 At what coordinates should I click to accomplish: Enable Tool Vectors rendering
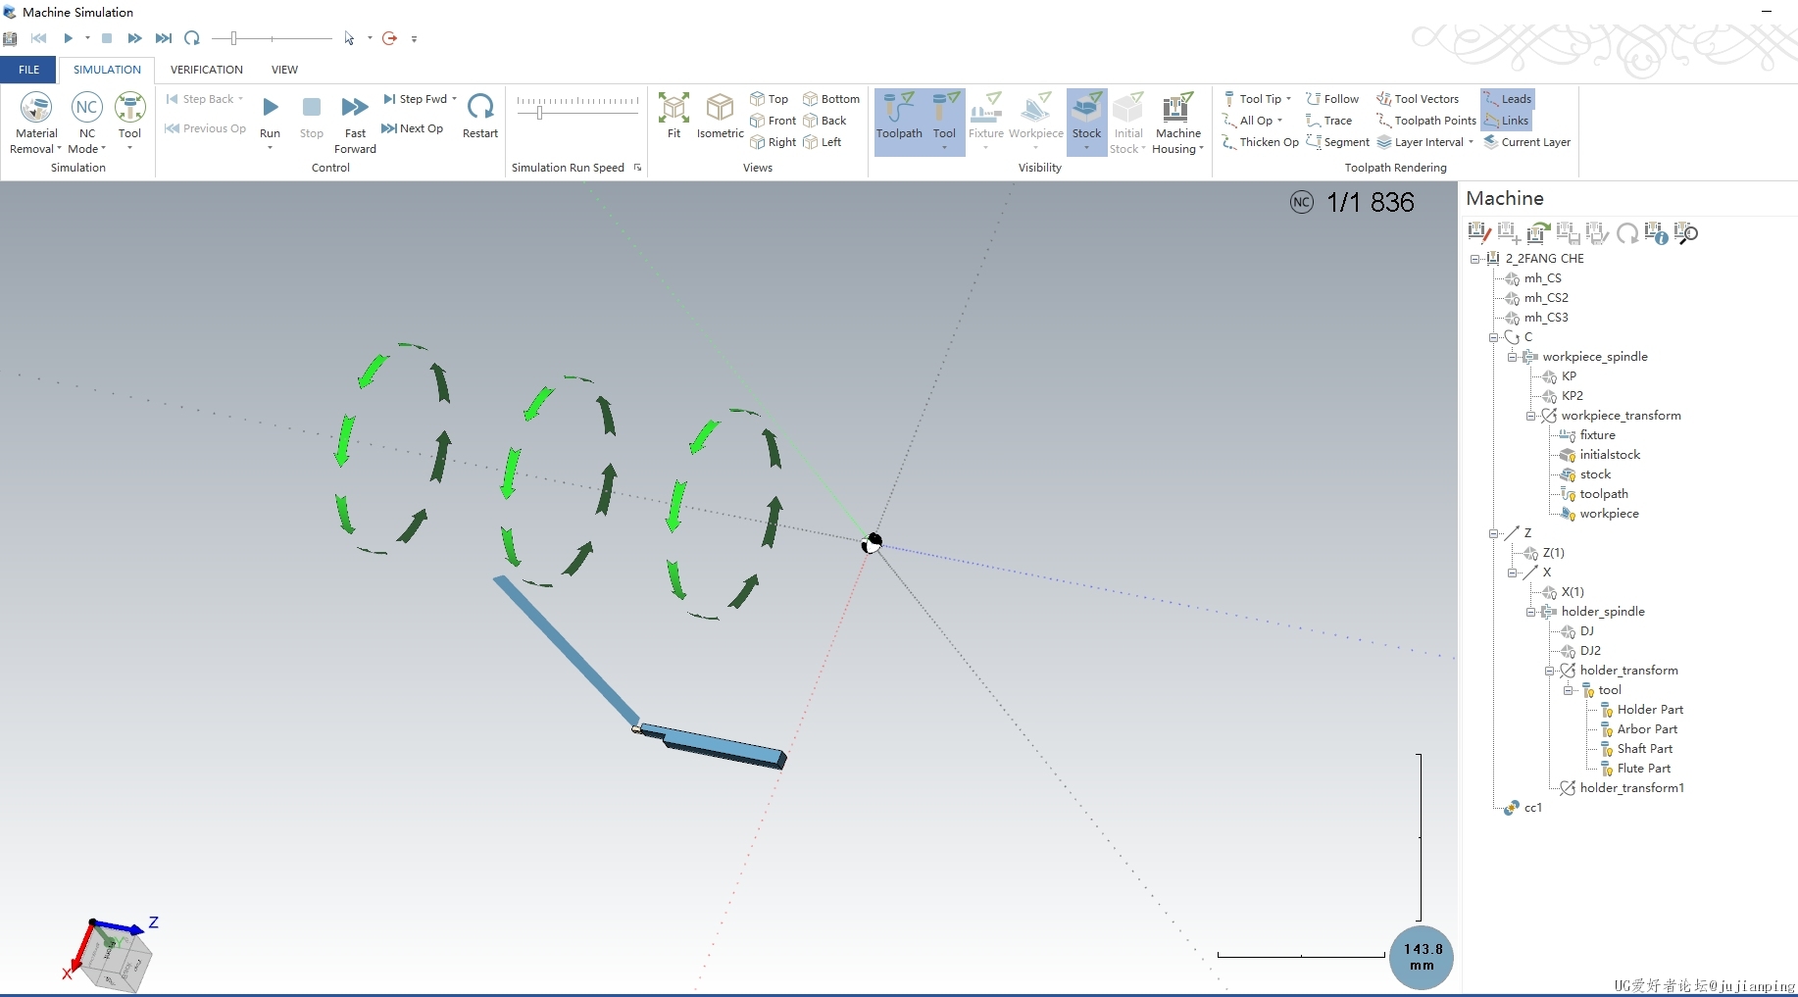pos(1418,99)
